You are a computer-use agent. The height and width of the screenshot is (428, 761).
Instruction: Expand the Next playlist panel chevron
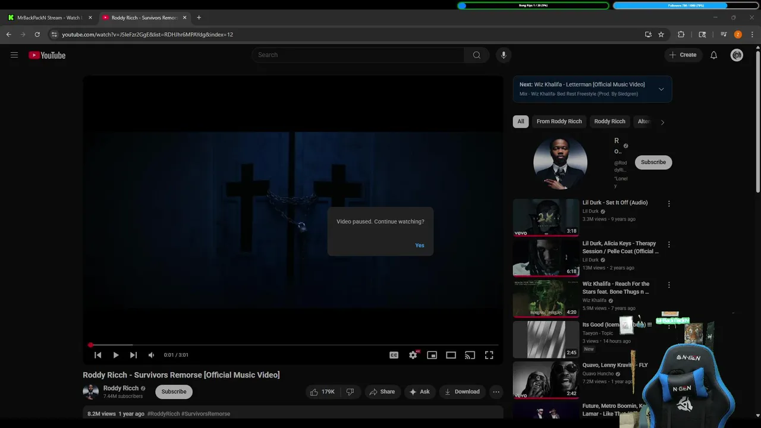coord(661,89)
